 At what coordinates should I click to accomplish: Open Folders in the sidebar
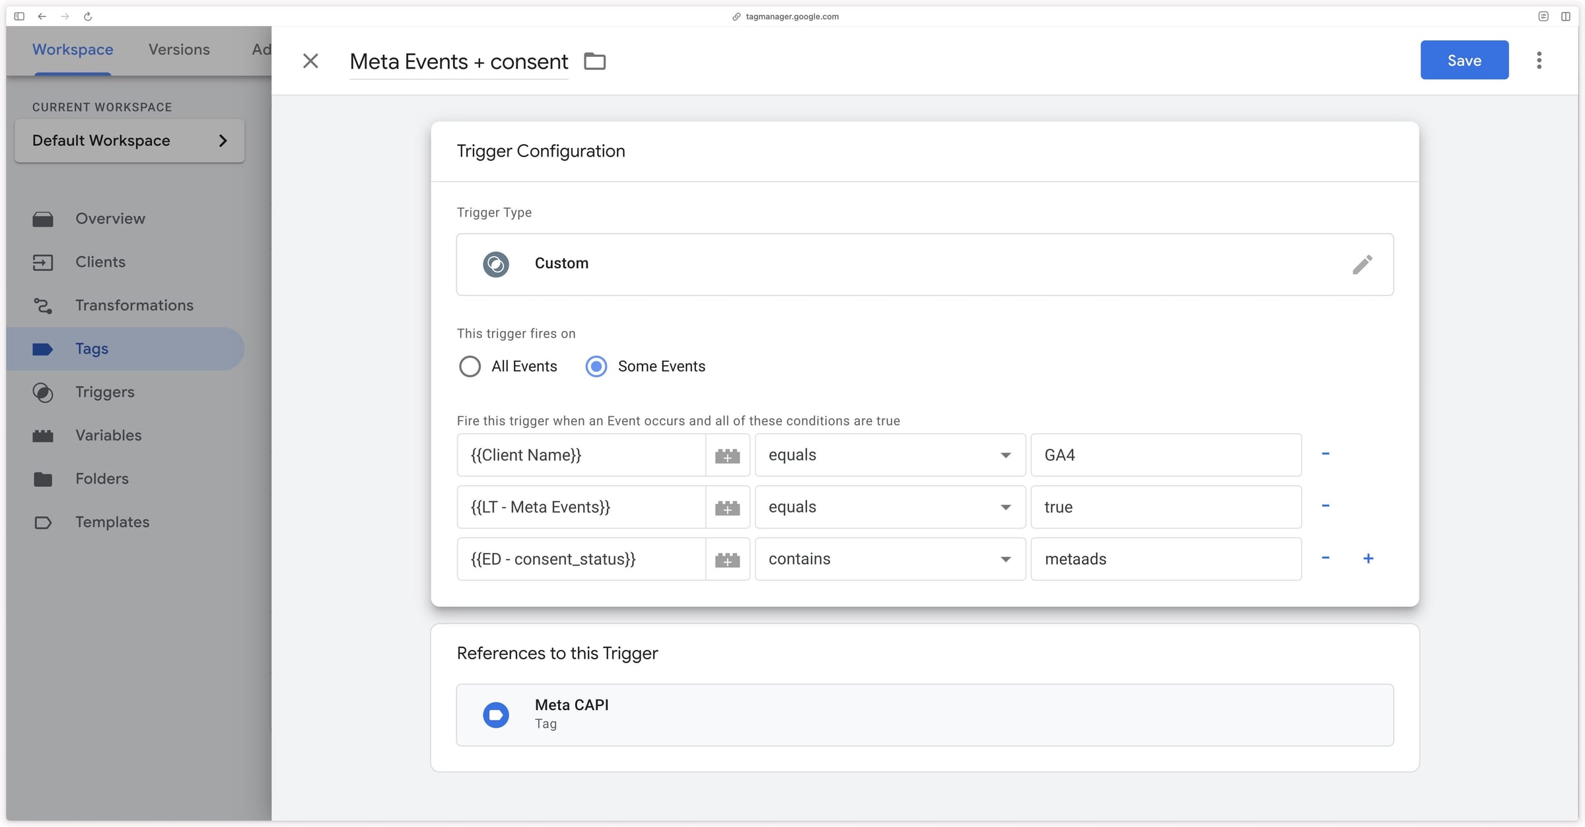pyautogui.click(x=125, y=479)
